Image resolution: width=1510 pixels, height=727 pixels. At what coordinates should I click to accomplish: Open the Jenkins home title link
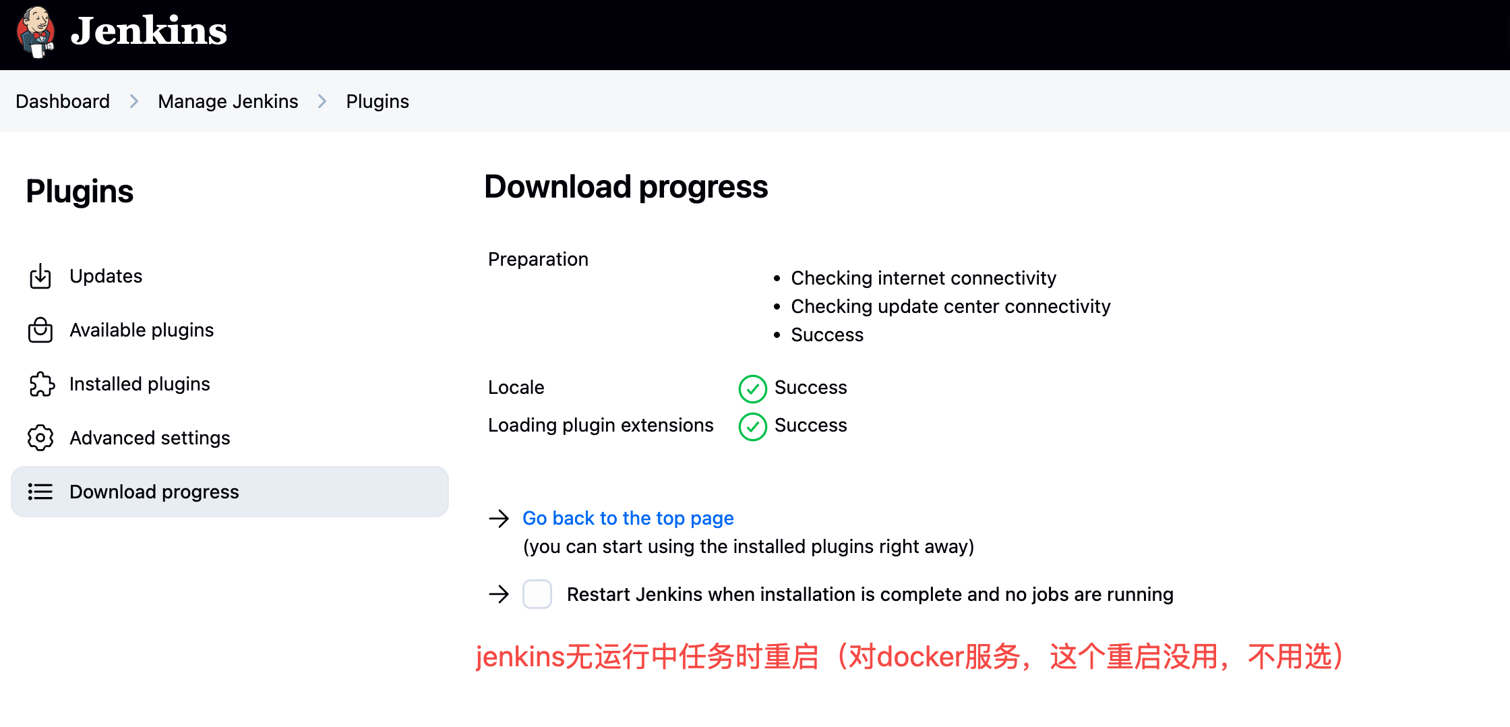click(149, 31)
